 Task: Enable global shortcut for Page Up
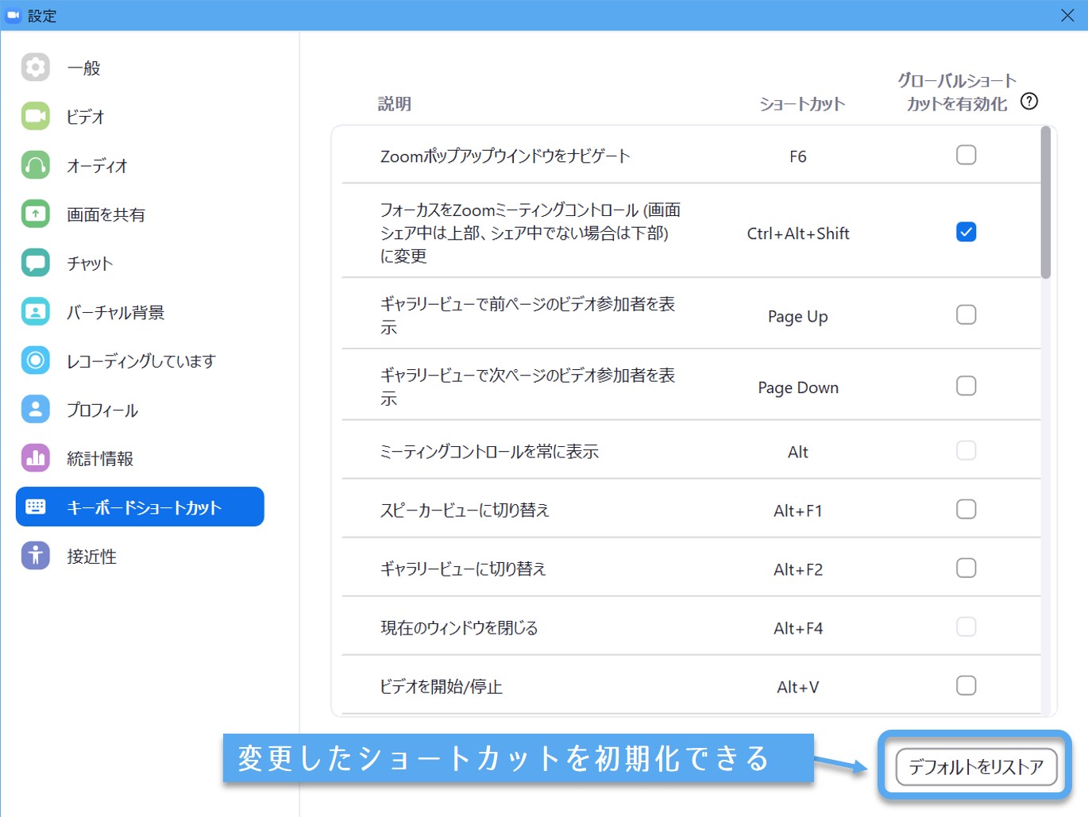[x=966, y=314]
